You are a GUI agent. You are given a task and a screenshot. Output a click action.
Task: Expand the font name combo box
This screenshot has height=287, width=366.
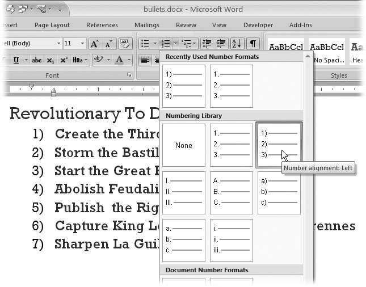(58, 44)
